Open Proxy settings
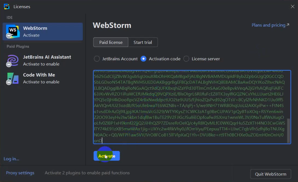This screenshot has height=182, width=298. click(x=20, y=173)
